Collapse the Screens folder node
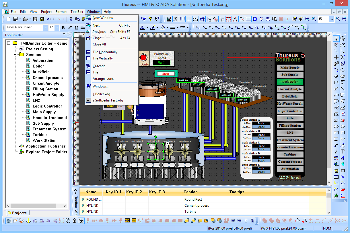Image resolution: width=350 pixels, height=233 pixels. click(x=15, y=55)
